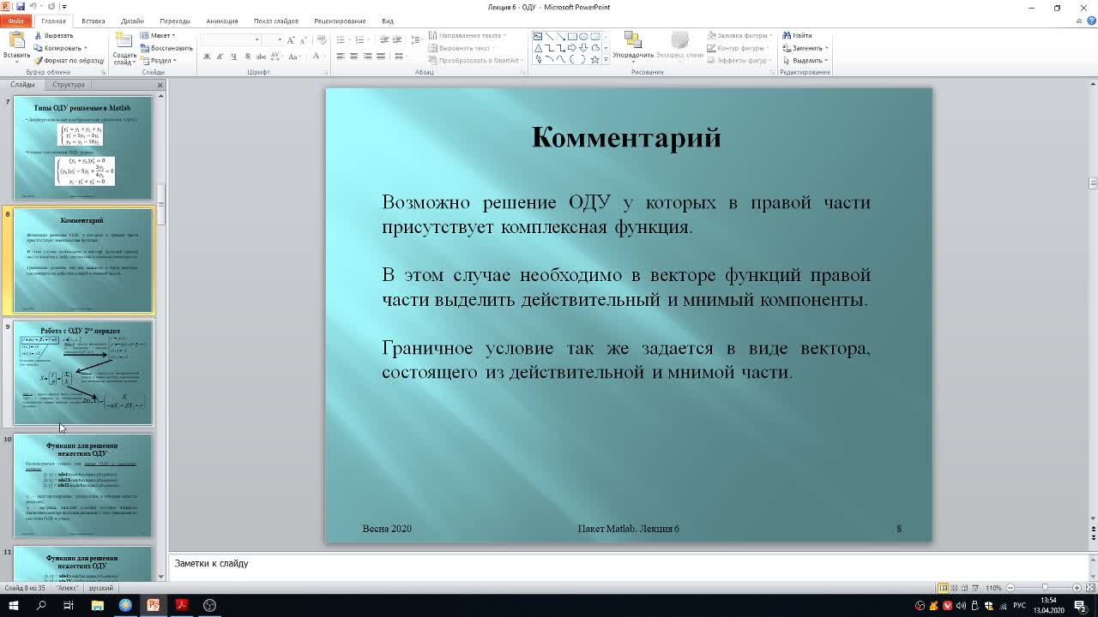Activate Format Painter (Формат по образцу)
This screenshot has height=617, width=1098.
tap(69, 61)
